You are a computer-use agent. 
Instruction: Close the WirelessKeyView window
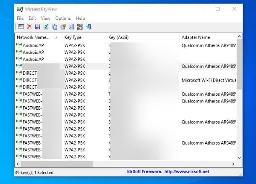(234, 9)
